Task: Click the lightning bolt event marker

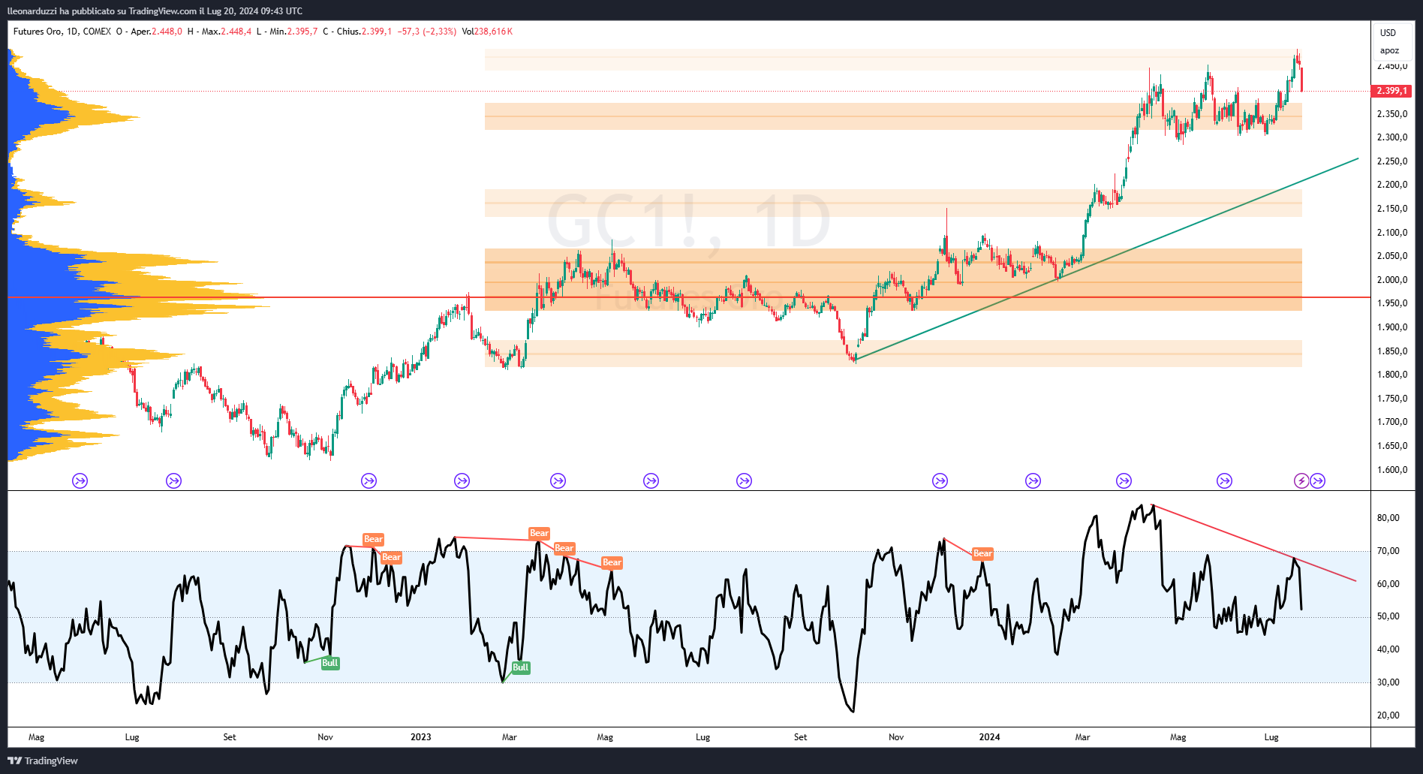Action: (x=1302, y=481)
